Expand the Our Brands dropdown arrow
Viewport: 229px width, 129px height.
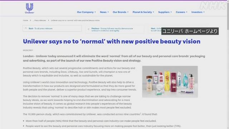pos(128,12)
